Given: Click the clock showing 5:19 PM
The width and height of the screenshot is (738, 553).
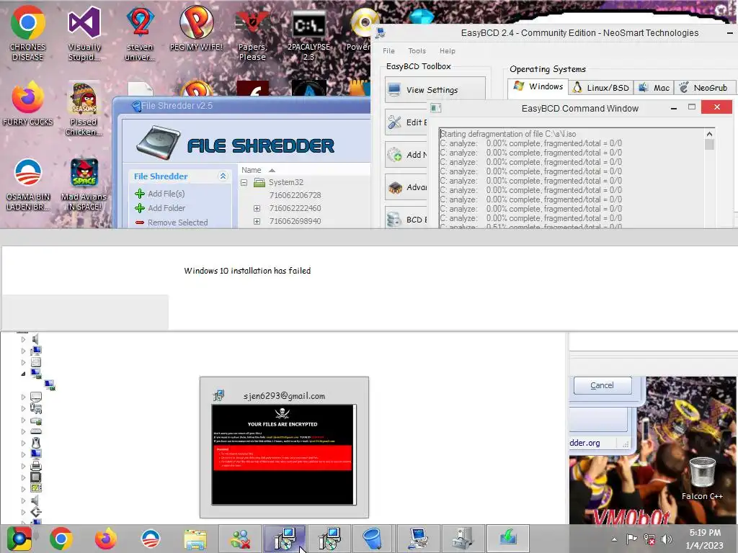Looking at the screenshot, I should (x=705, y=533).
